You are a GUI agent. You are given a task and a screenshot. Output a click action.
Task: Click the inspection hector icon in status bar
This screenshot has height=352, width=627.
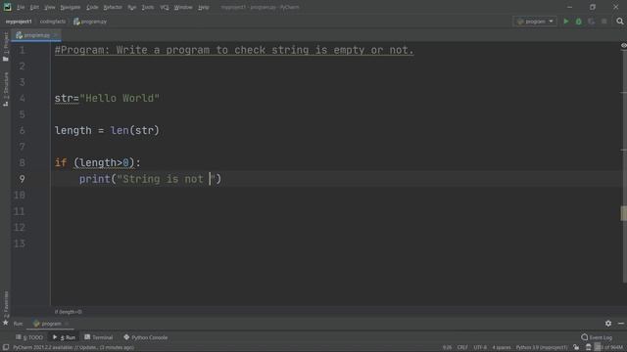(x=589, y=348)
